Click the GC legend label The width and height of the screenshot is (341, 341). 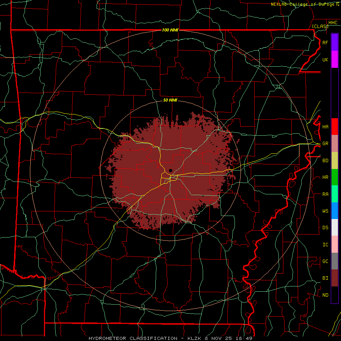click(x=325, y=261)
